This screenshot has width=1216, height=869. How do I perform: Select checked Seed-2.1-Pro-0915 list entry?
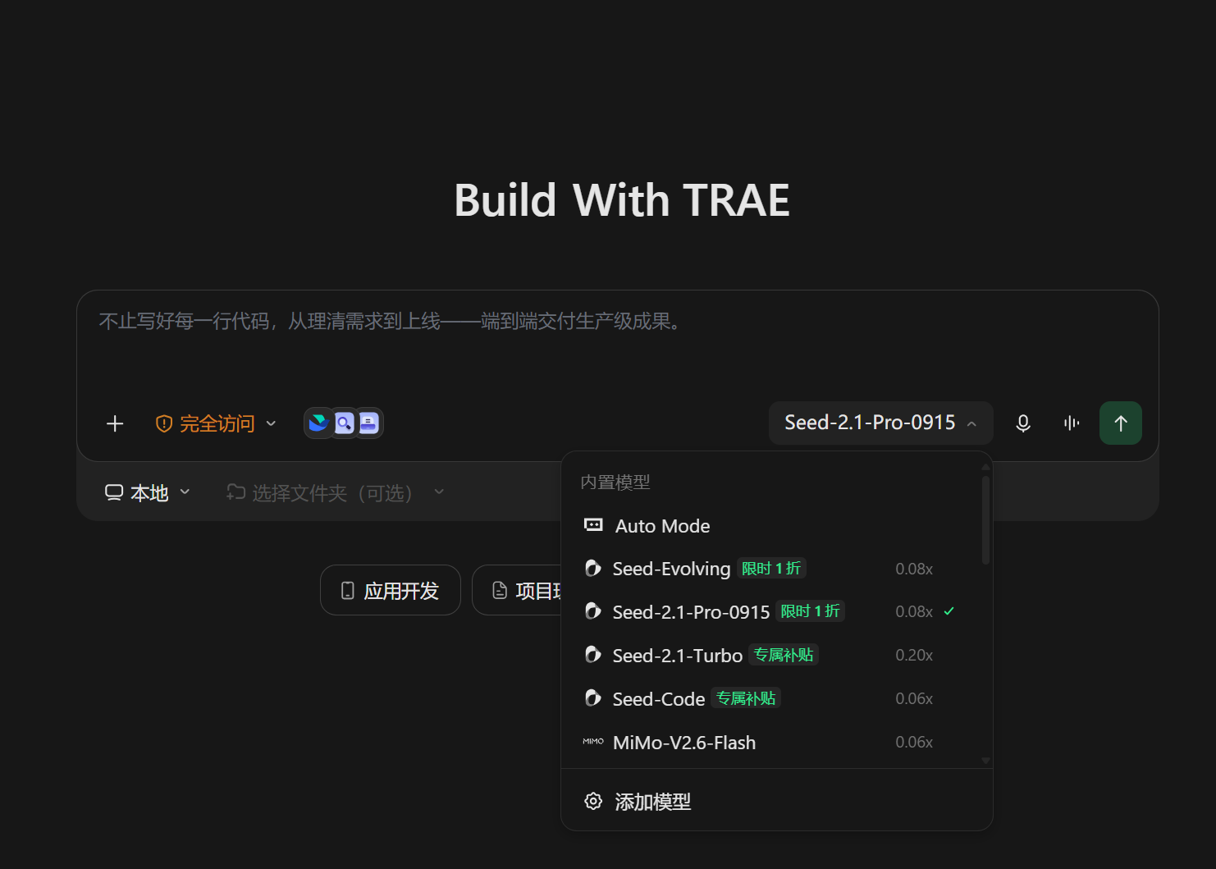(771, 611)
